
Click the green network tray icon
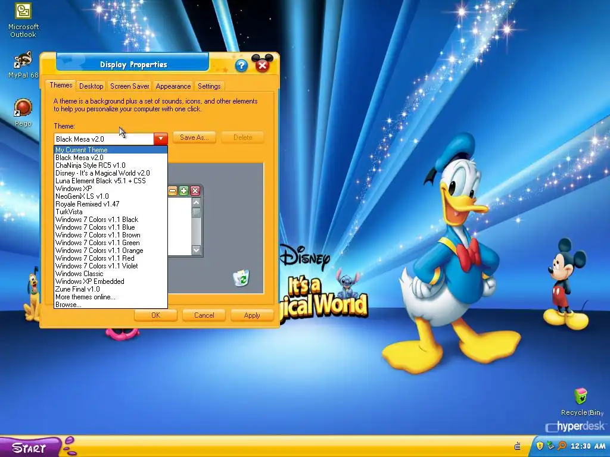coord(550,446)
